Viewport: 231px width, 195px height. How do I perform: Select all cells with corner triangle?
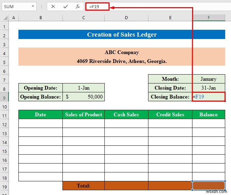(x=5, y=18)
